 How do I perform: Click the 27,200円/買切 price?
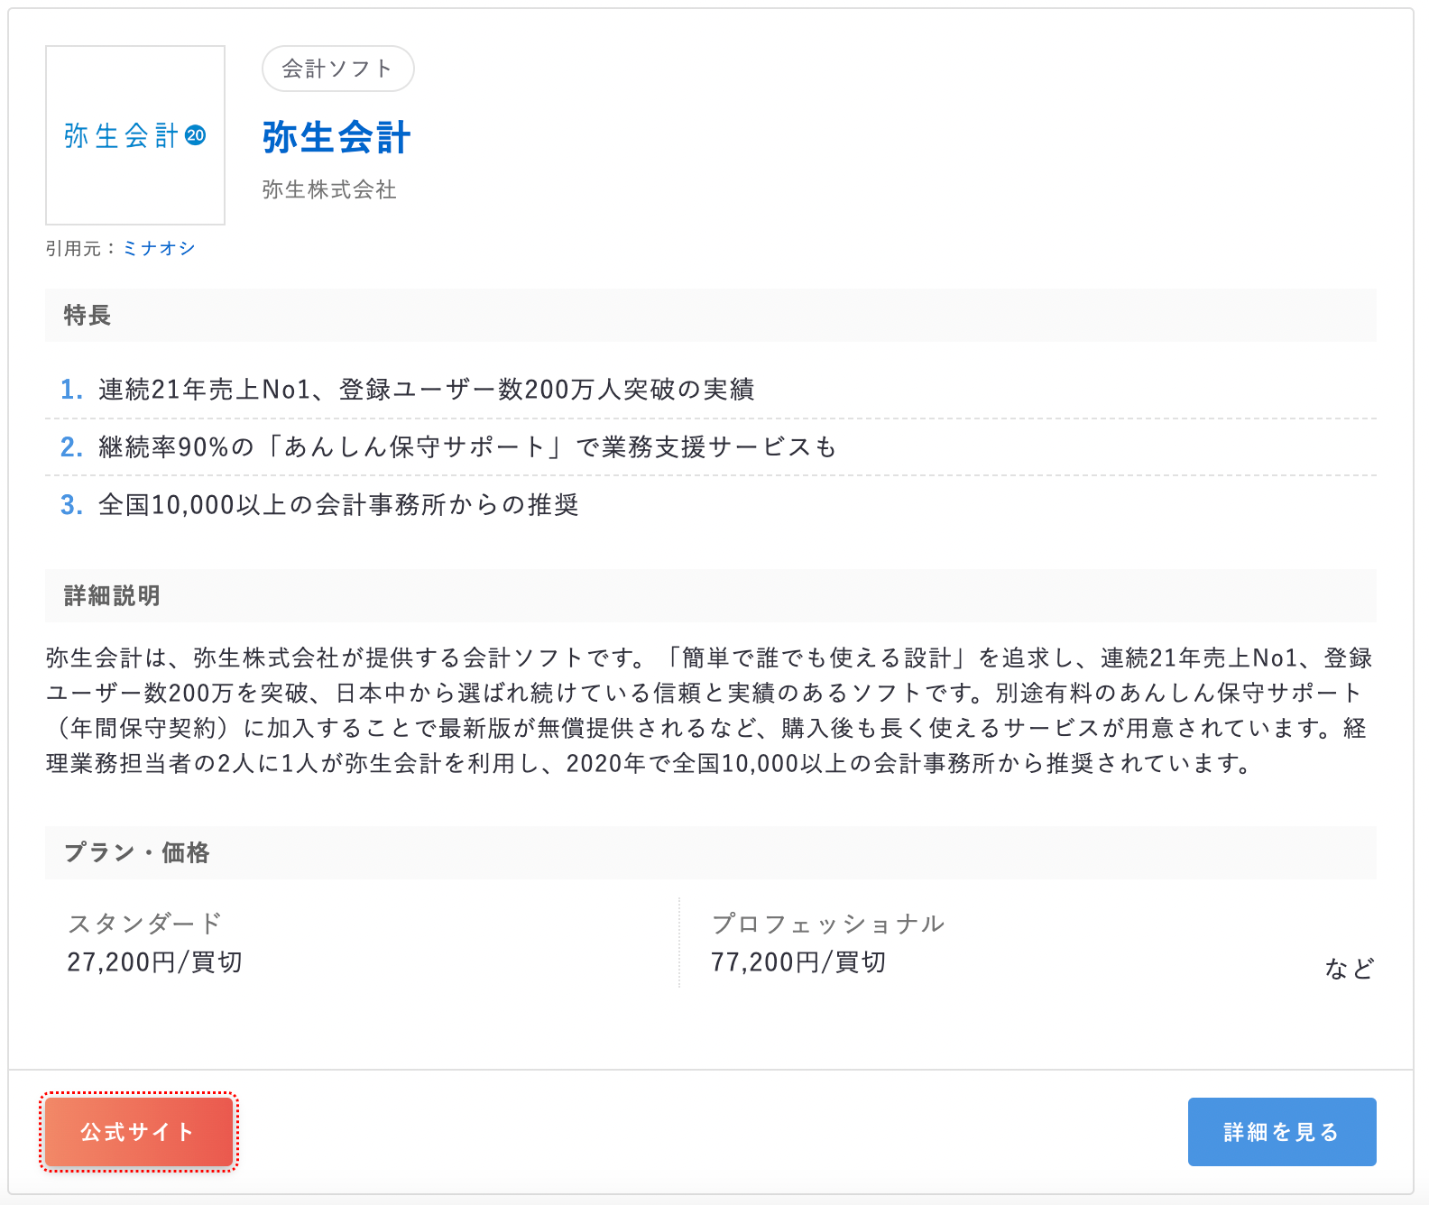(x=154, y=962)
